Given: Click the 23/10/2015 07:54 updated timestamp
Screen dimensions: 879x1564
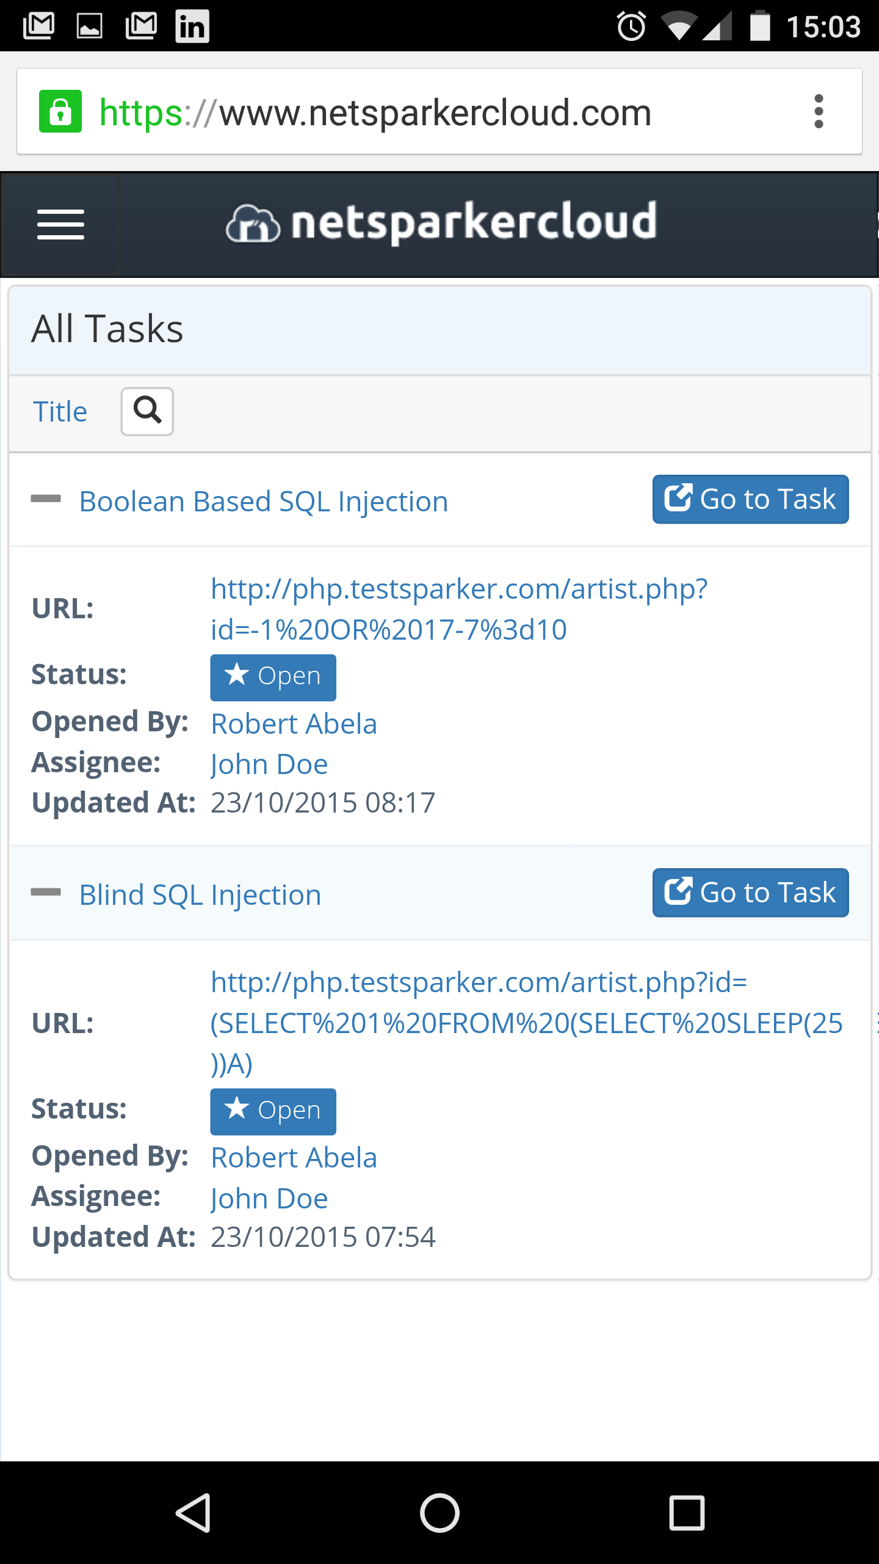Looking at the screenshot, I should click(323, 1237).
